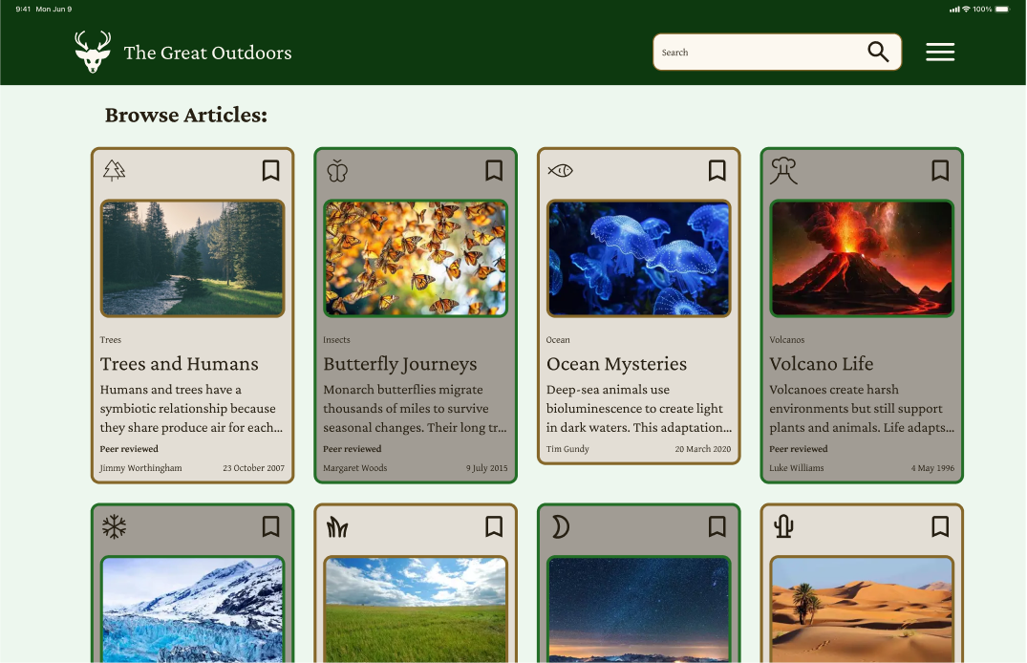Image resolution: width=1027 pixels, height=663 pixels.
Task: Open the Ocean Mysteries article title
Action: pos(616,364)
